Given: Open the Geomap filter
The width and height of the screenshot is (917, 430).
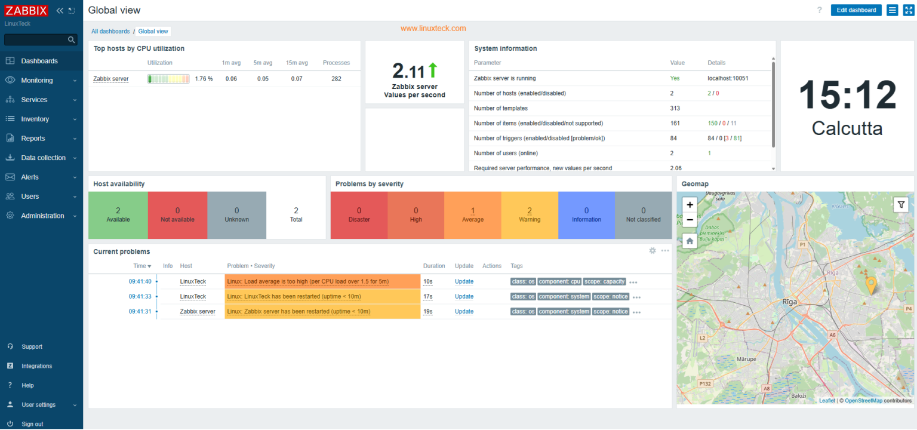Looking at the screenshot, I should (x=901, y=205).
